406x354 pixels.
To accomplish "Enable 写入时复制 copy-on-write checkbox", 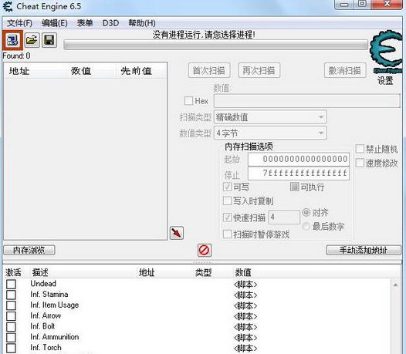I will click(x=227, y=201).
